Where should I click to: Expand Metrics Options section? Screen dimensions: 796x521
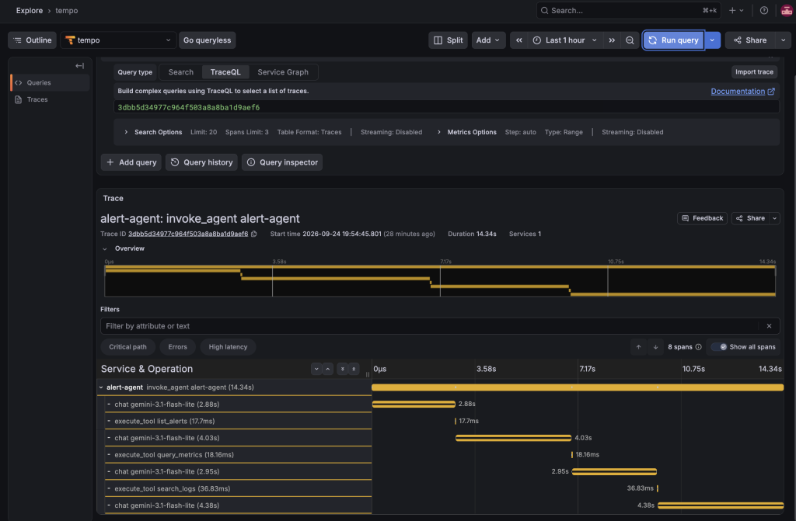(466, 132)
